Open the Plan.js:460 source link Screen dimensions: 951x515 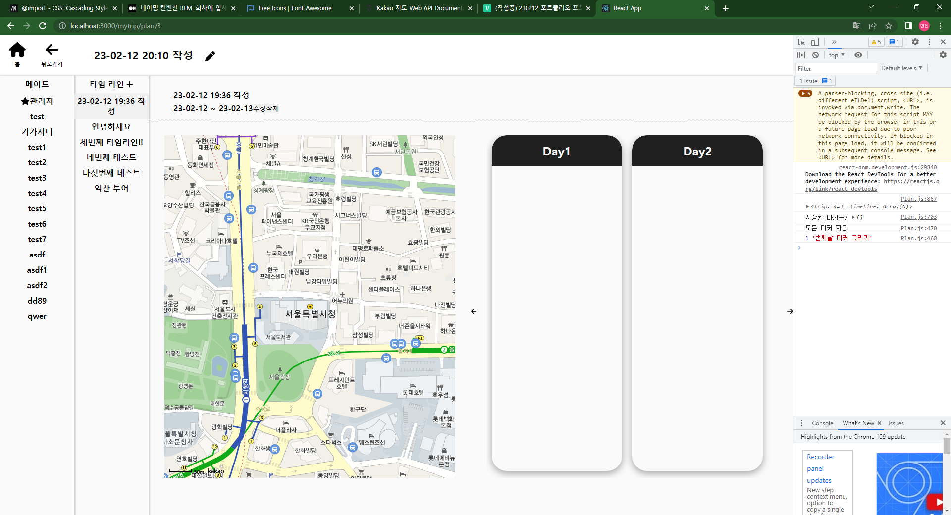click(918, 238)
